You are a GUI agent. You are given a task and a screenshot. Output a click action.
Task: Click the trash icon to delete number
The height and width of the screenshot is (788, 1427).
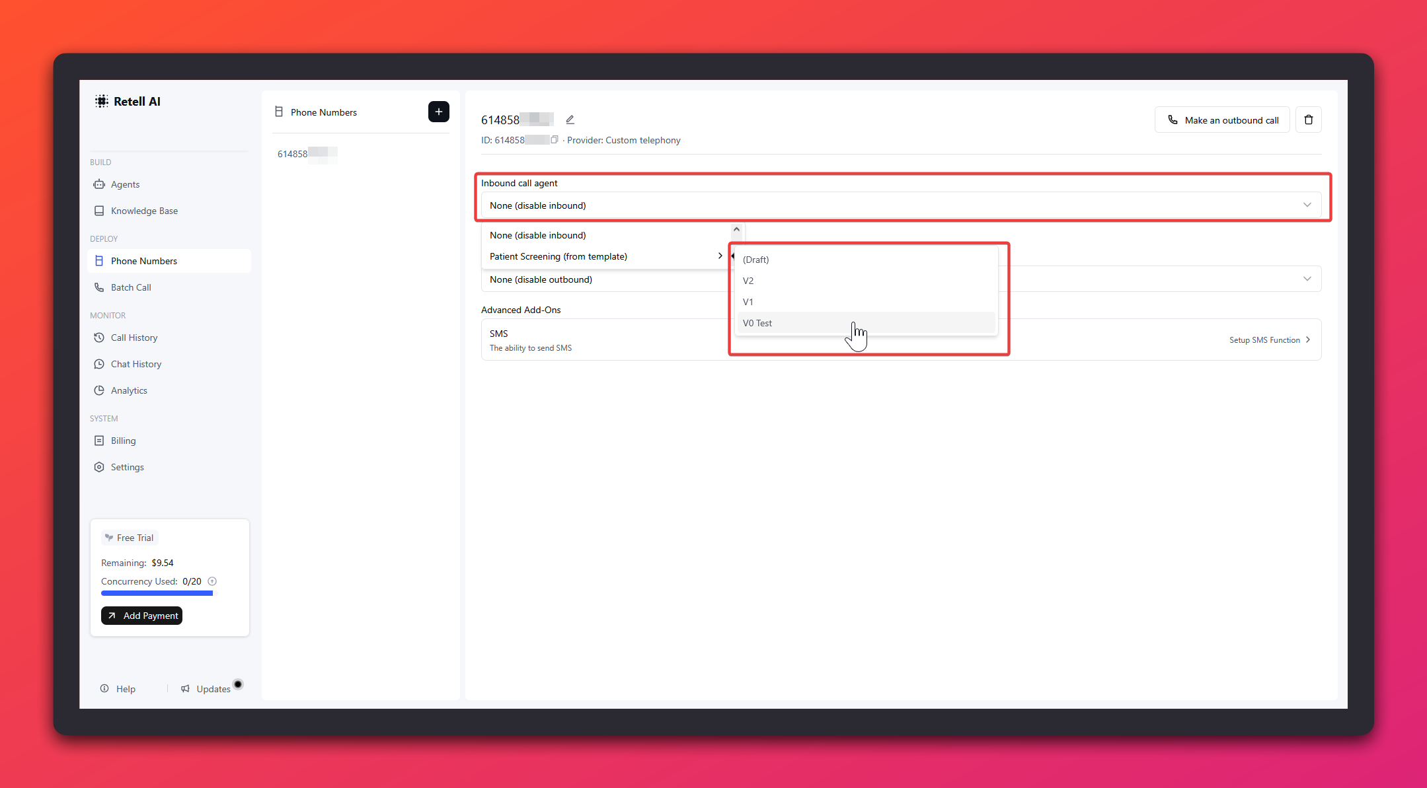(1308, 120)
